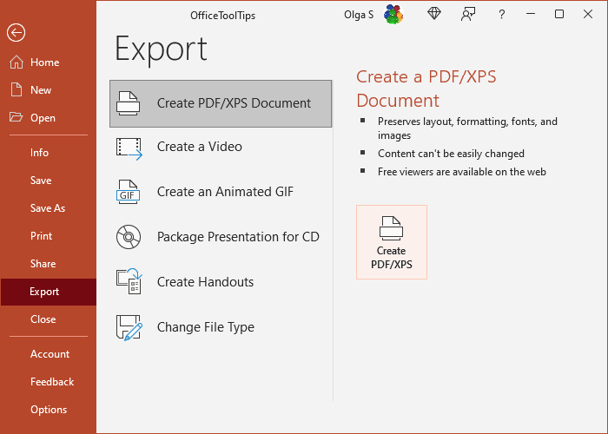Open Account page
Screen dimensions: 608x434
pos(49,354)
